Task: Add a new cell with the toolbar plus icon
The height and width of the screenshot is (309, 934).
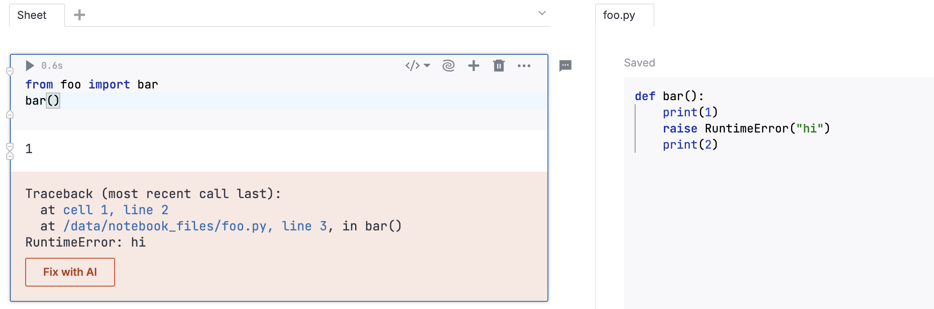Action: click(473, 66)
